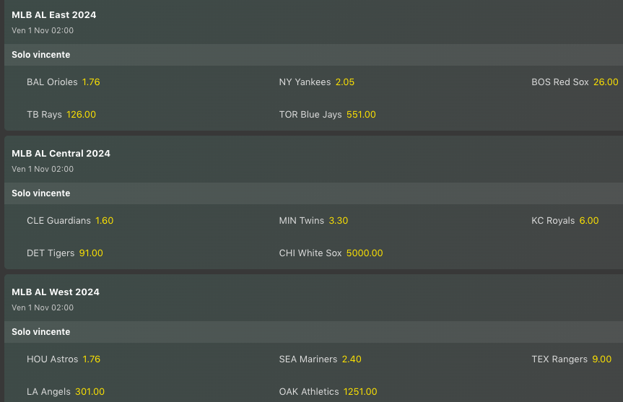Image resolution: width=623 pixels, height=402 pixels.
Task: Bet on BOS Red Sox 26.00
Action: pos(605,82)
